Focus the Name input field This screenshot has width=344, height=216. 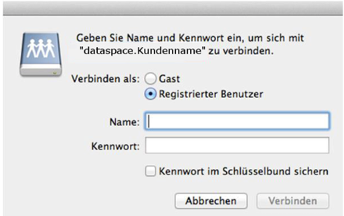237,121
